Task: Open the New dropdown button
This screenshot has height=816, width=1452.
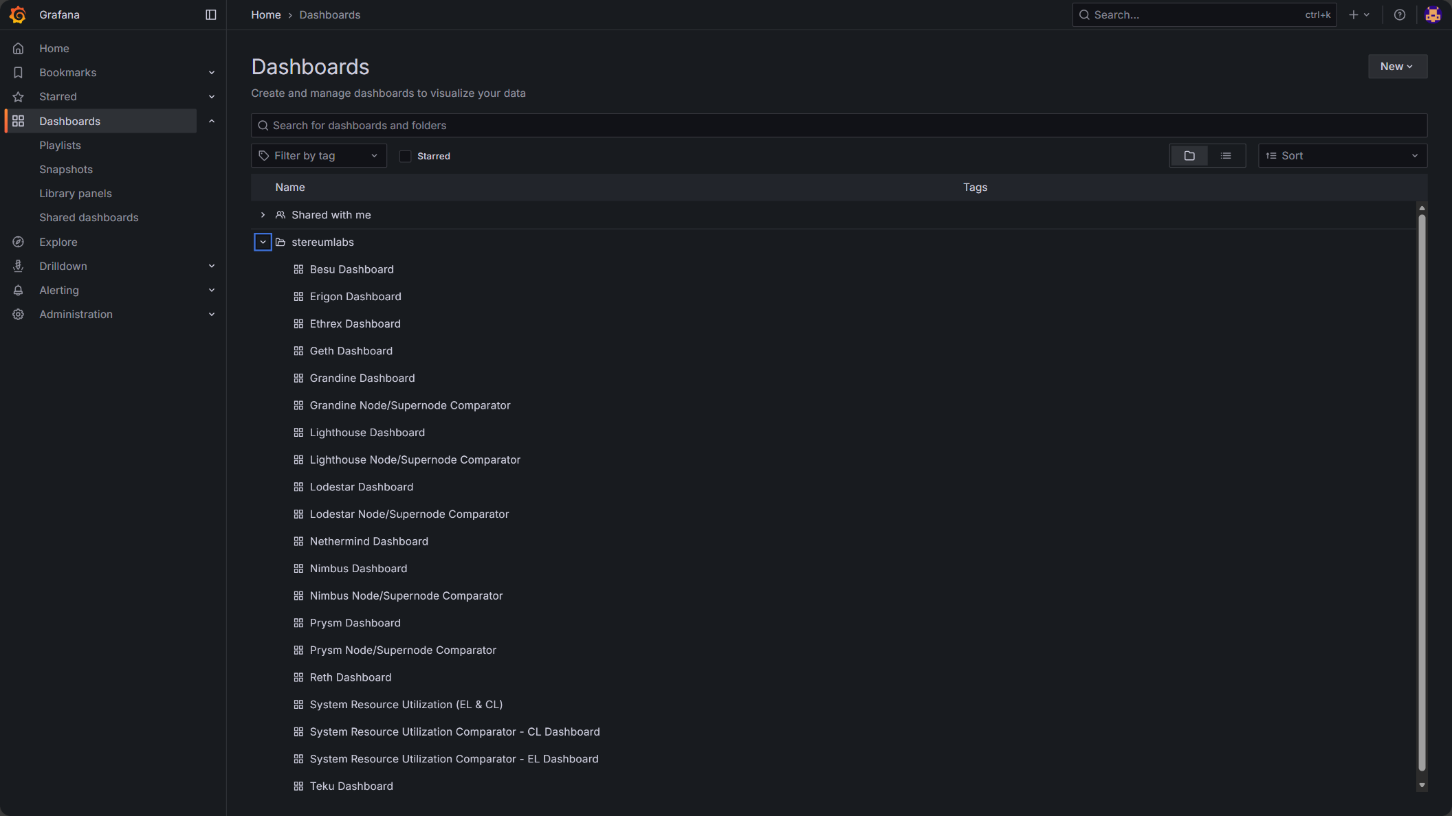Action: [1398, 67]
